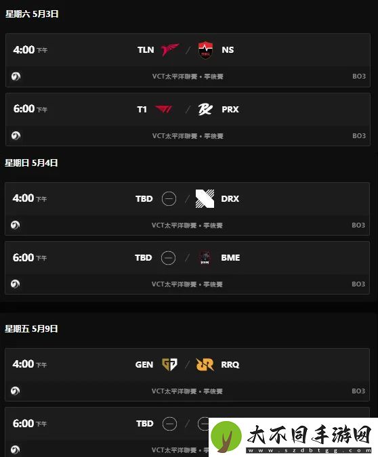Click the Nongshim NS shield logo

pos(205,50)
